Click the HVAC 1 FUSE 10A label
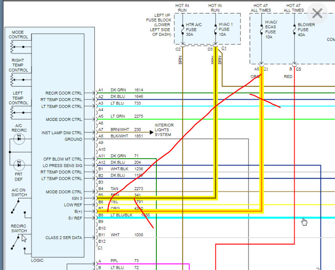Viewport: 335px width, 270px height. 225,29
